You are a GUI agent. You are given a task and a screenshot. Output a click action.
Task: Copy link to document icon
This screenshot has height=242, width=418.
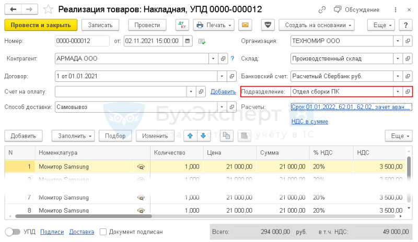click(x=322, y=10)
